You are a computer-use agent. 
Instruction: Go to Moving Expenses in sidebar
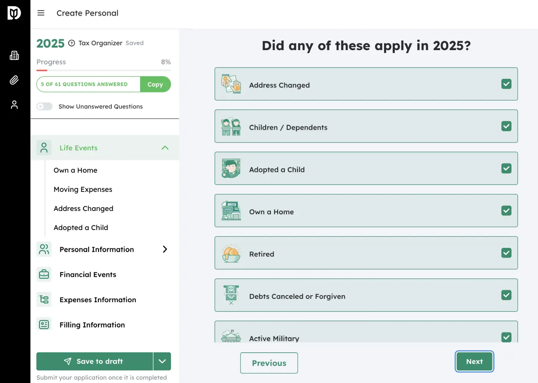click(83, 190)
